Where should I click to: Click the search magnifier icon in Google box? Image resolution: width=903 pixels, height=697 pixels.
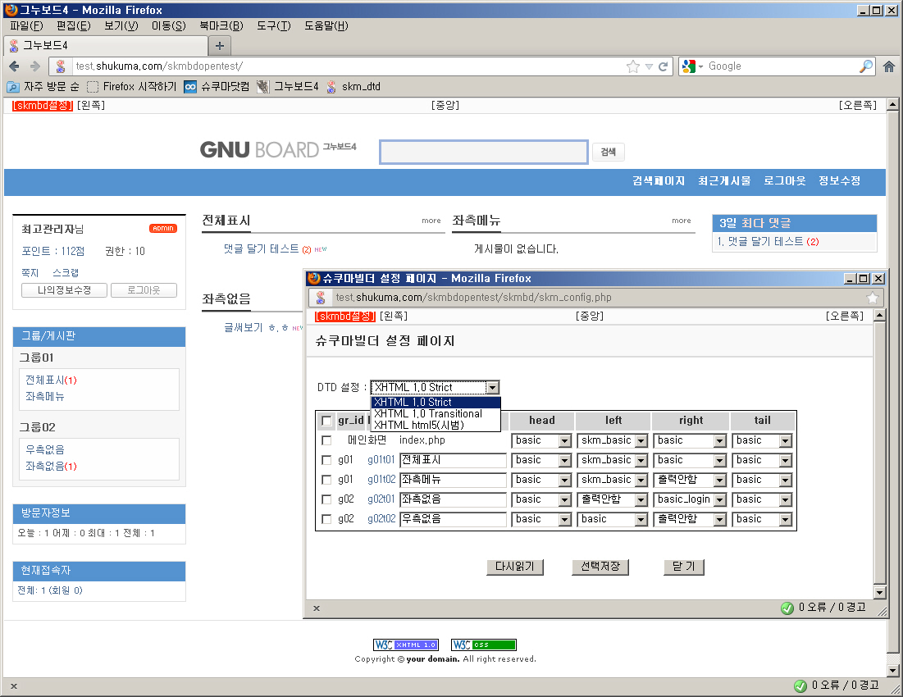click(x=866, y=66)
